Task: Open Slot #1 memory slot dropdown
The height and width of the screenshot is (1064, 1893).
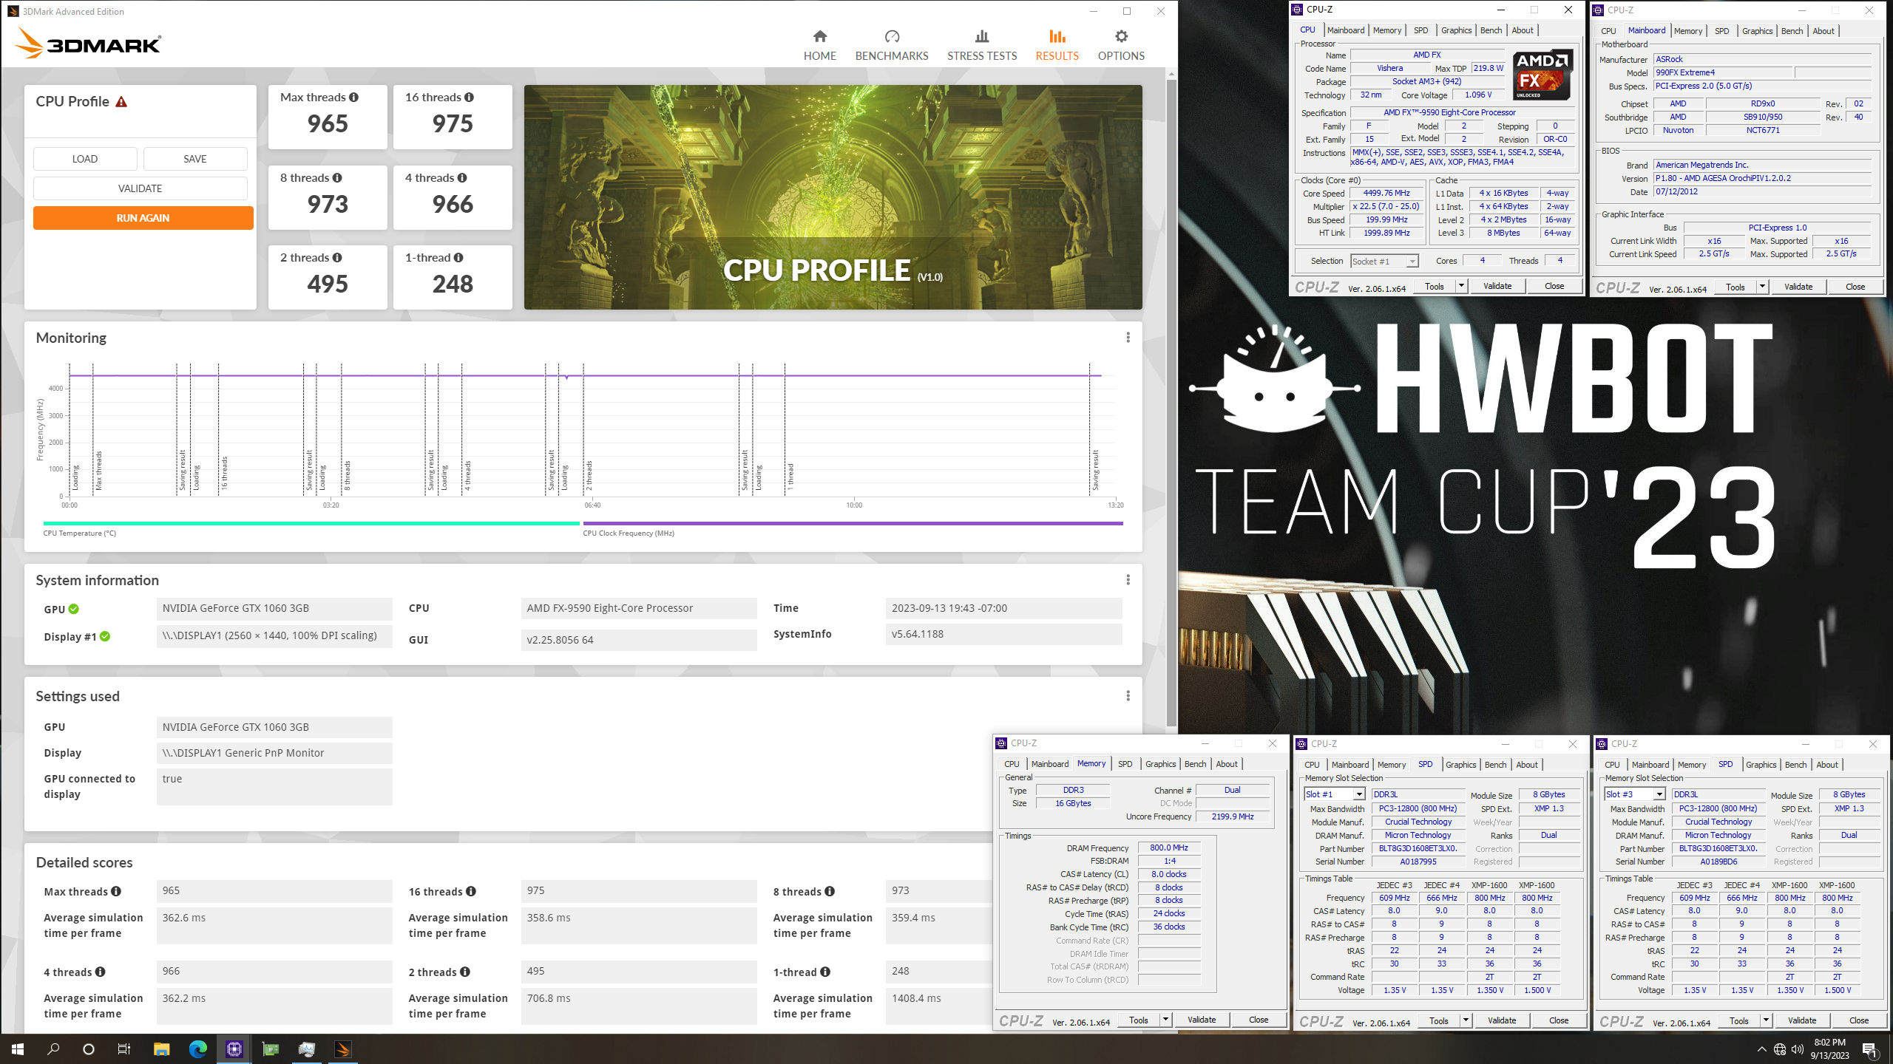Action: tap(1335, 794)
